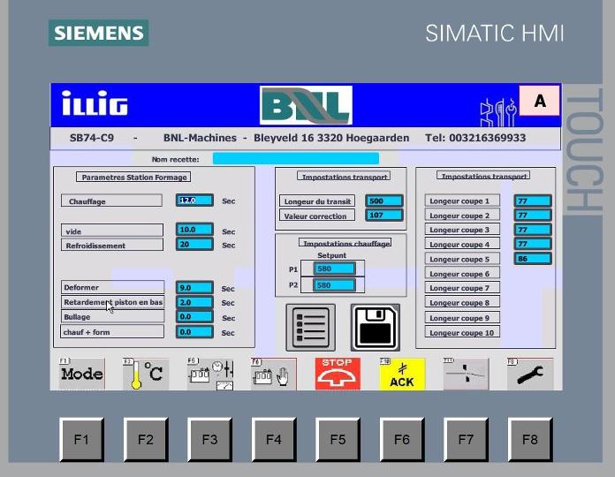Edit the Chauffage time value field
This screenshot has height=477, width=615.
[194, 201]
